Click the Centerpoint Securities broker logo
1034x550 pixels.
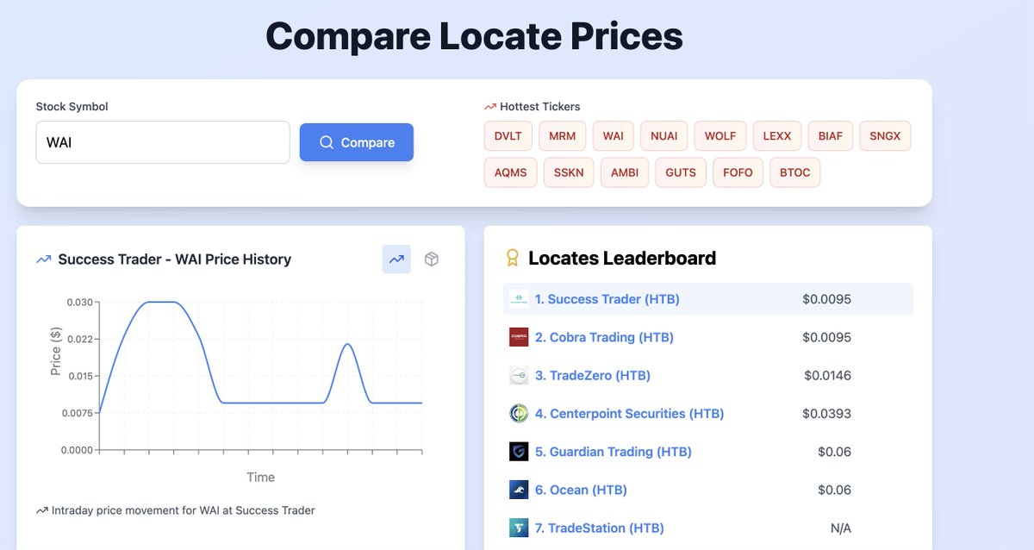click(x=519, y=413)
